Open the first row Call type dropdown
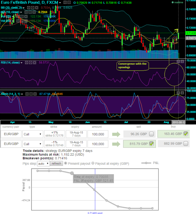 click(32, 134)
